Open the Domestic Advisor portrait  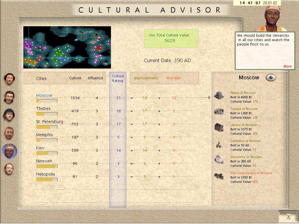tap(9, 79)
